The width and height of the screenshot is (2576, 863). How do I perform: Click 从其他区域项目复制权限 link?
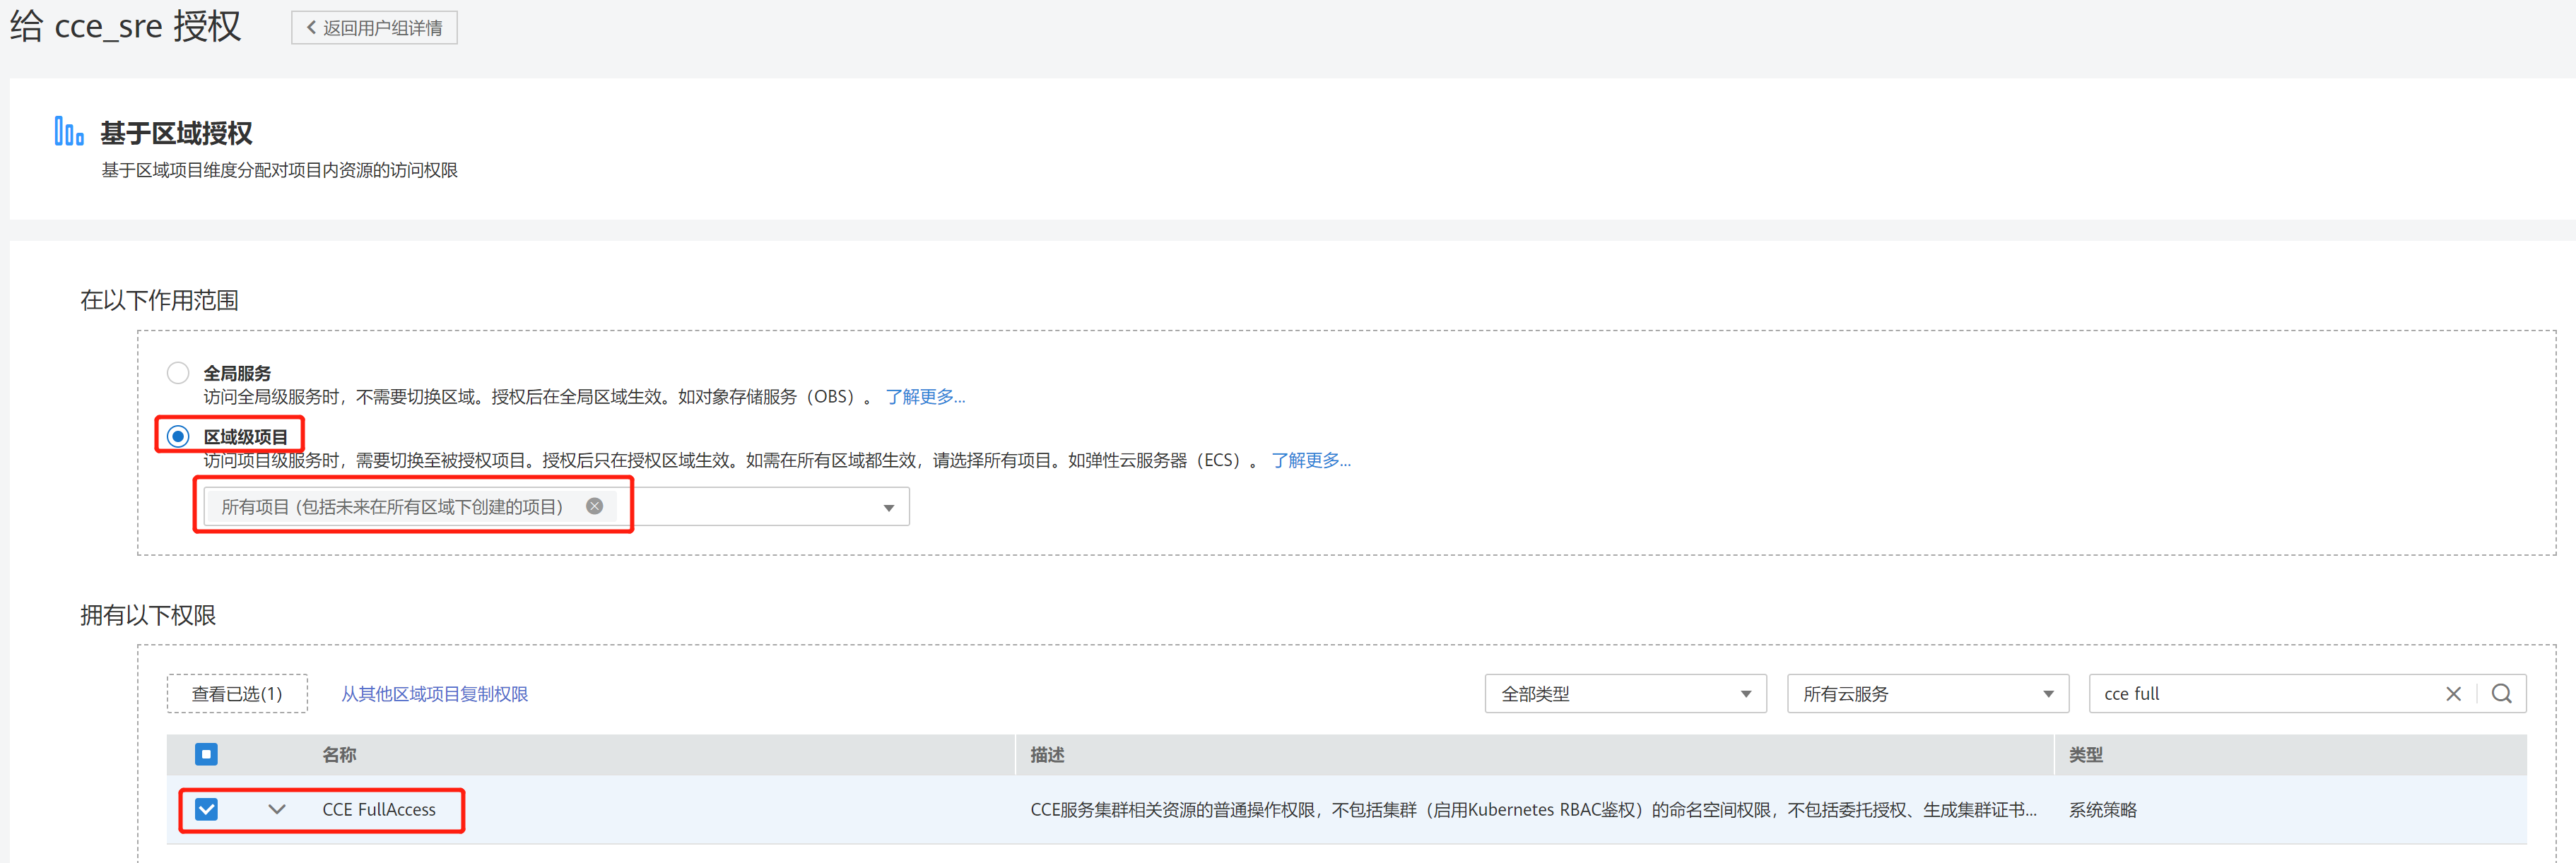434,694
